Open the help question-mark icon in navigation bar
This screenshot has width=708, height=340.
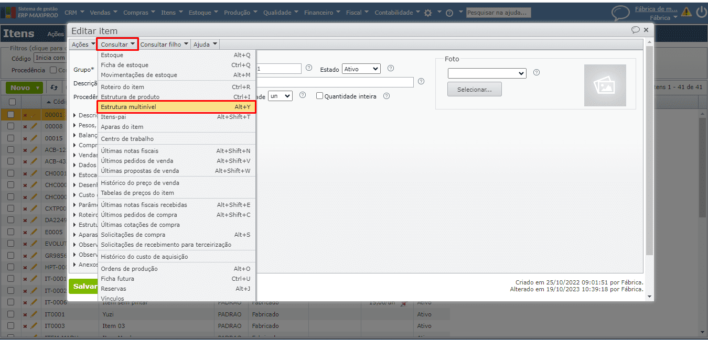(x=449, y=13)
